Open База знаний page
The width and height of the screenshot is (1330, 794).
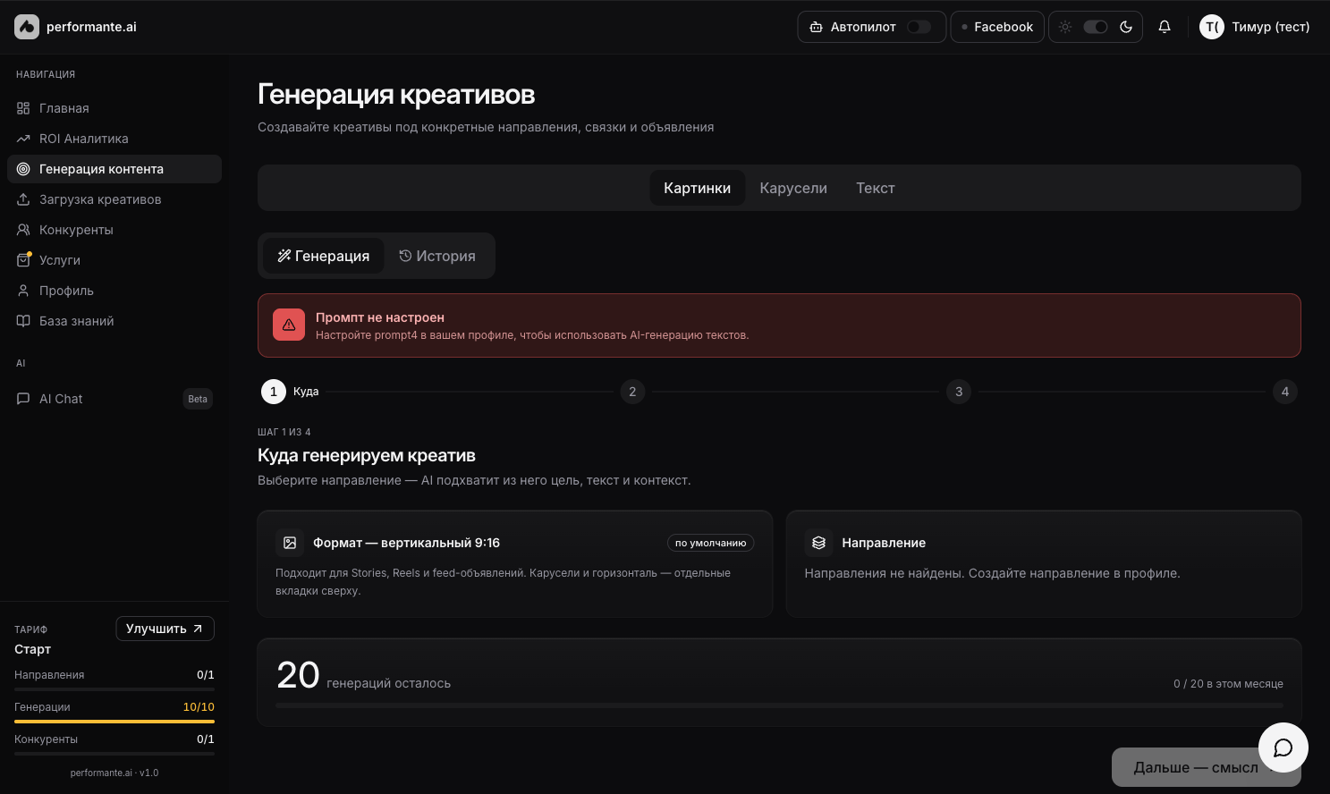[114, 321]
